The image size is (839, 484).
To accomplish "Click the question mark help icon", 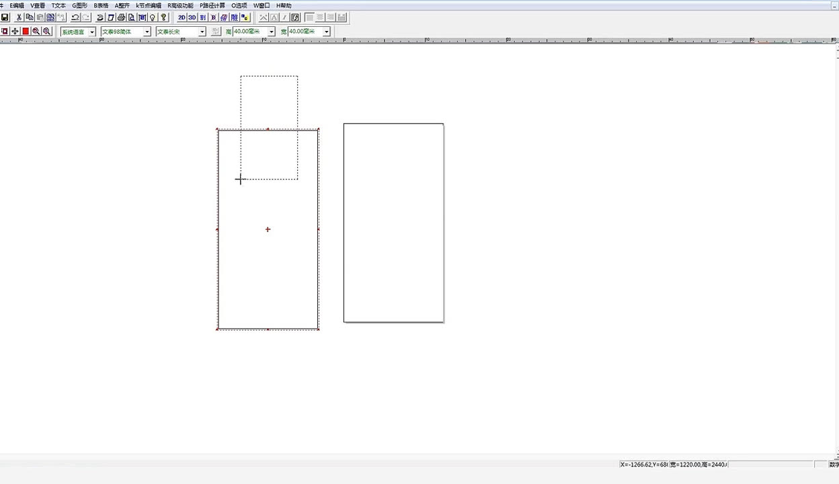I will (x=163, y=17).
